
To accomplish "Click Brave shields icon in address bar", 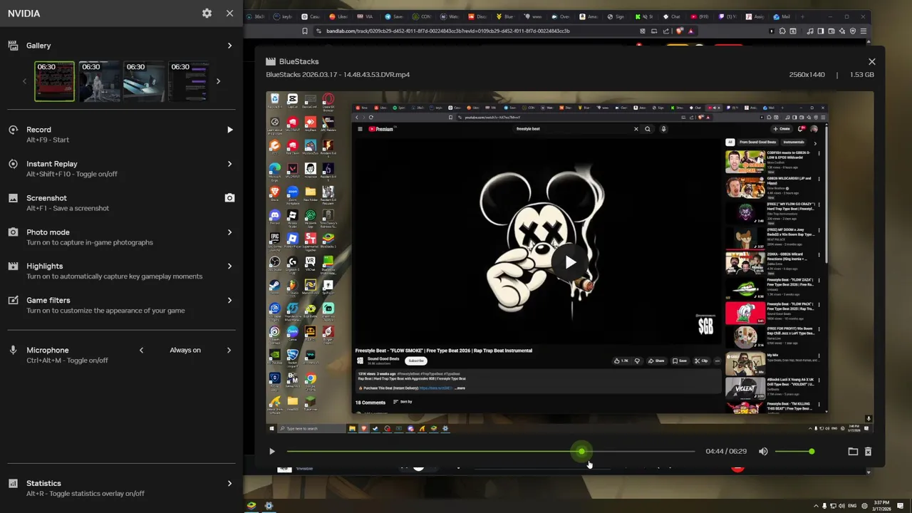I will (678, 31).
